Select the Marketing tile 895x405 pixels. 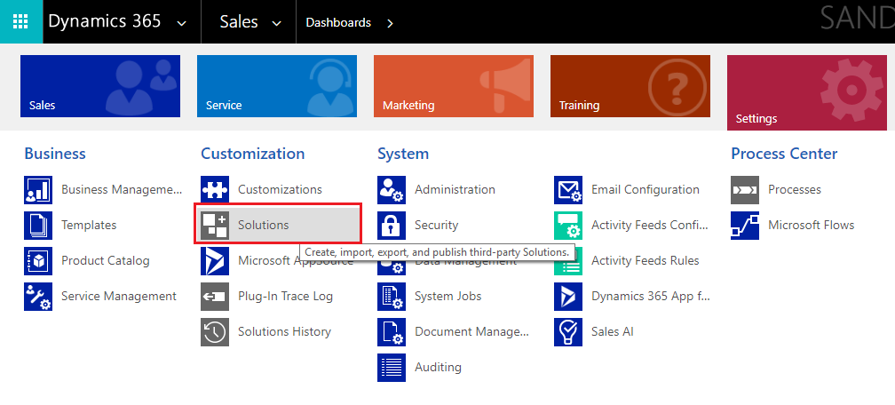click(x=453, y=86)
